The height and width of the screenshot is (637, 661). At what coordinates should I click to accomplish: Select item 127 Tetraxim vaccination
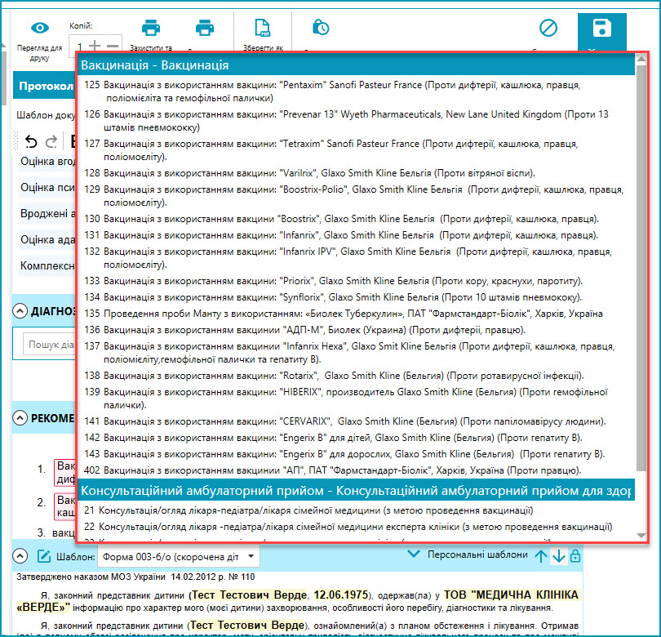(357, 150)
